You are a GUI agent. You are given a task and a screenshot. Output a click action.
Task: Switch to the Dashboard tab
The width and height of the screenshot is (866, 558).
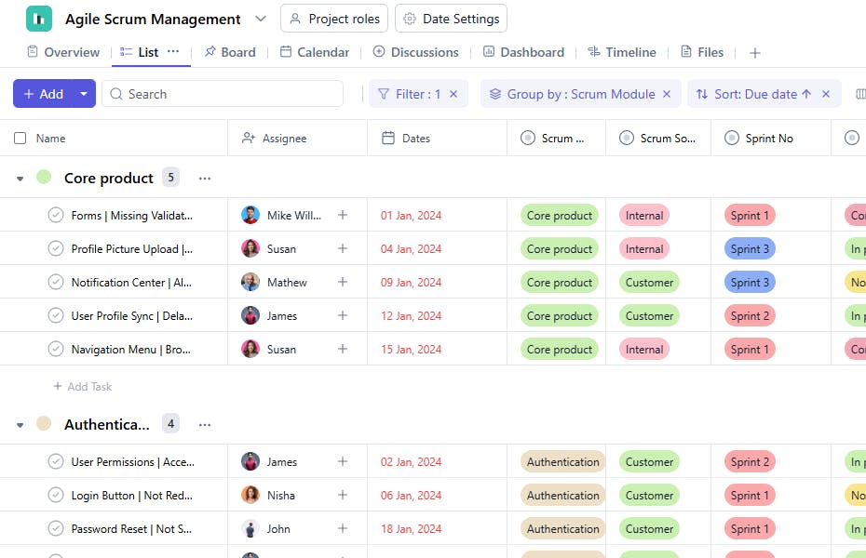(x=523, y=52)
